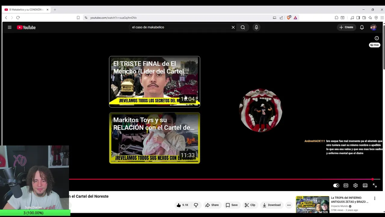Open the channel's round end-screen avatar

260,110
